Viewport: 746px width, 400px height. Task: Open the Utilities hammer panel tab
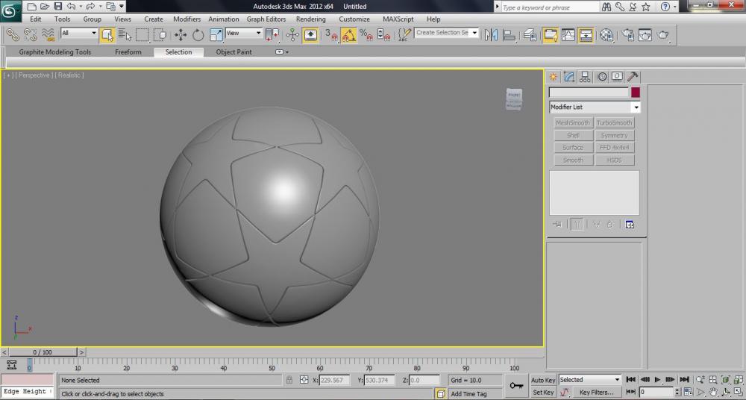pyautogui.click(x=633, y=76)
